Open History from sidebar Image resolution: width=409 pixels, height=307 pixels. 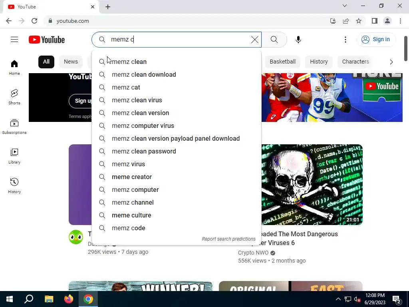(14, 185)
